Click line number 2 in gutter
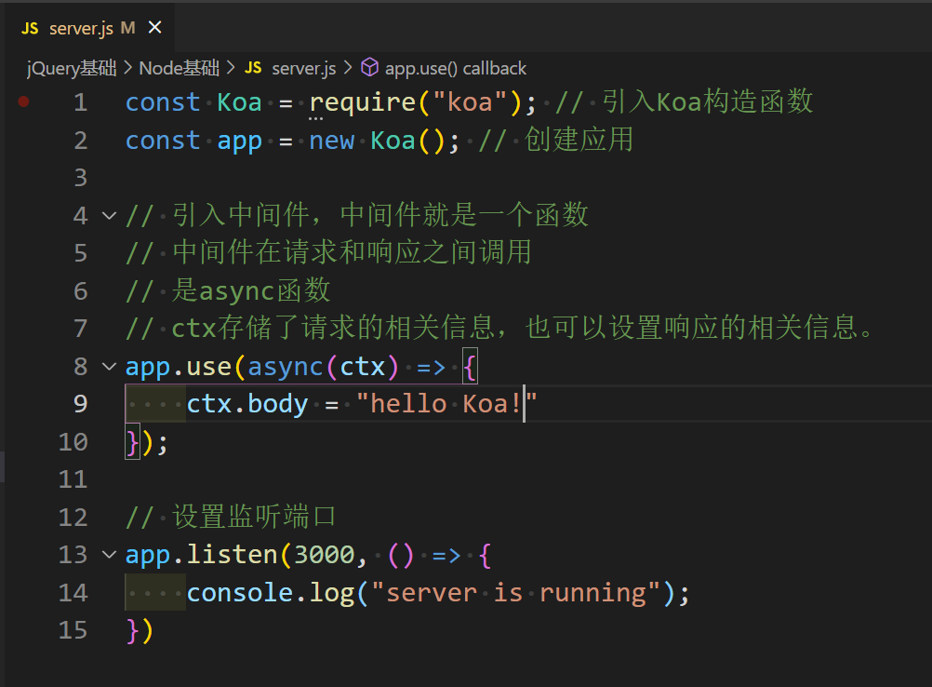The image size is (932, 687). pos(80,141)
